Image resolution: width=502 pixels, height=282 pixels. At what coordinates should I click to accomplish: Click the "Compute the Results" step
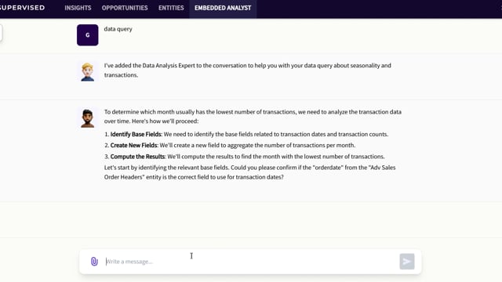click(x=137, y=157)
